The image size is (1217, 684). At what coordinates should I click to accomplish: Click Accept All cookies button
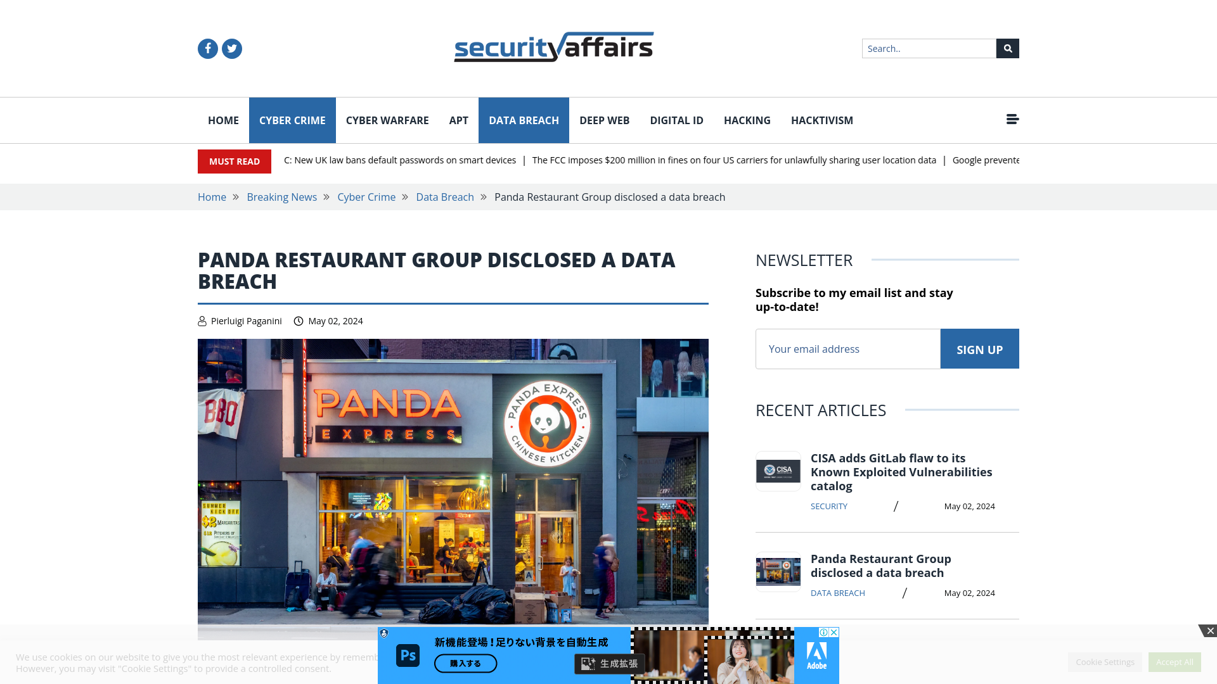[1175, 661]
